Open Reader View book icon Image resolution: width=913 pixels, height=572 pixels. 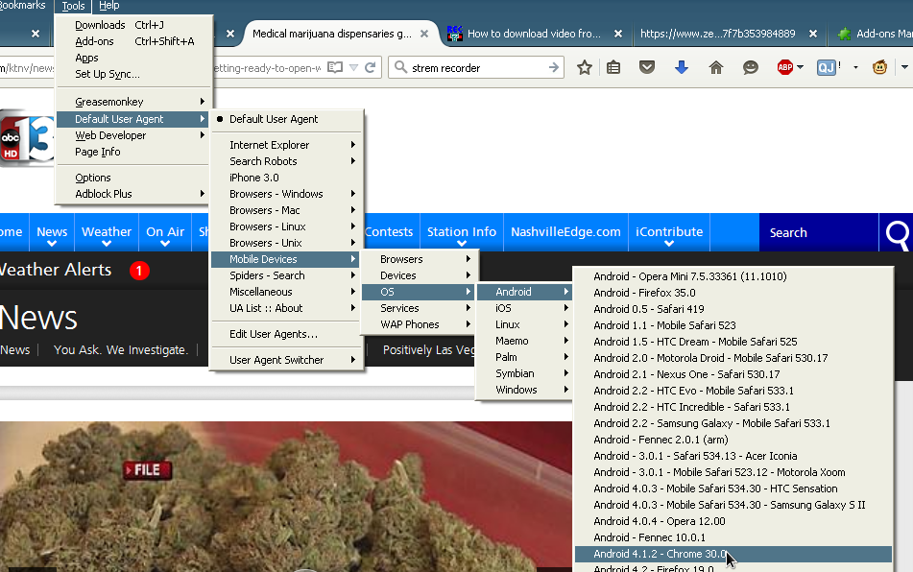(x=335, y=67)
